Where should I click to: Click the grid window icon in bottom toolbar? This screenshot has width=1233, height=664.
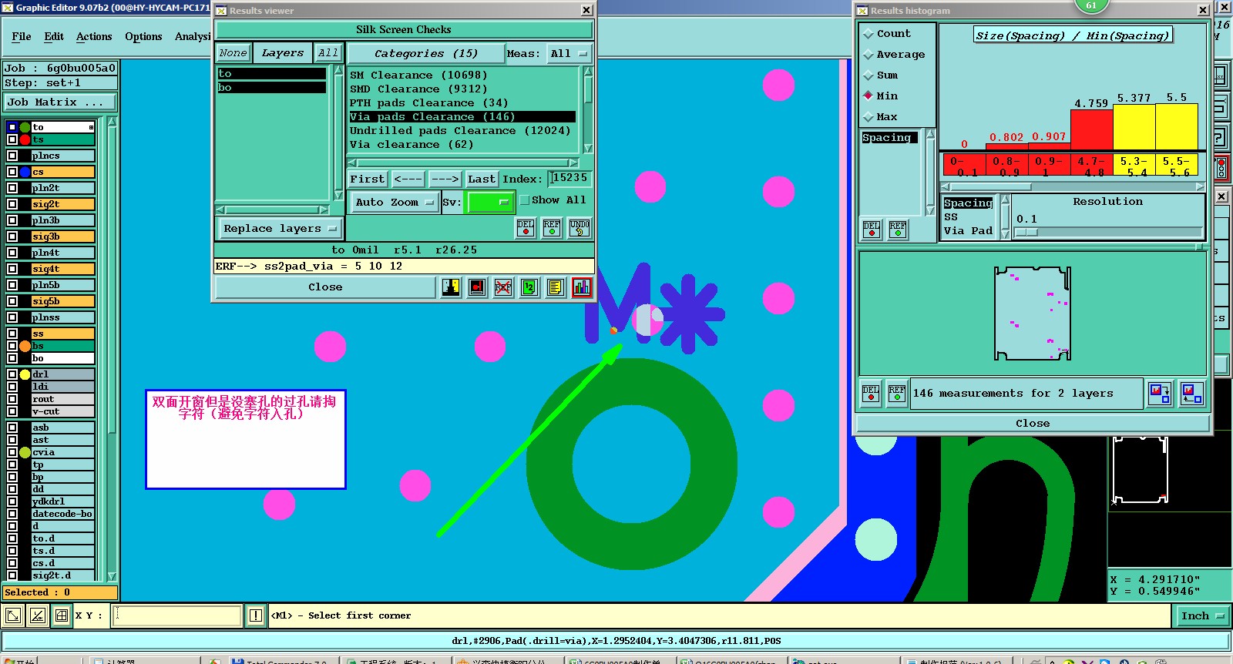point(62,615)
